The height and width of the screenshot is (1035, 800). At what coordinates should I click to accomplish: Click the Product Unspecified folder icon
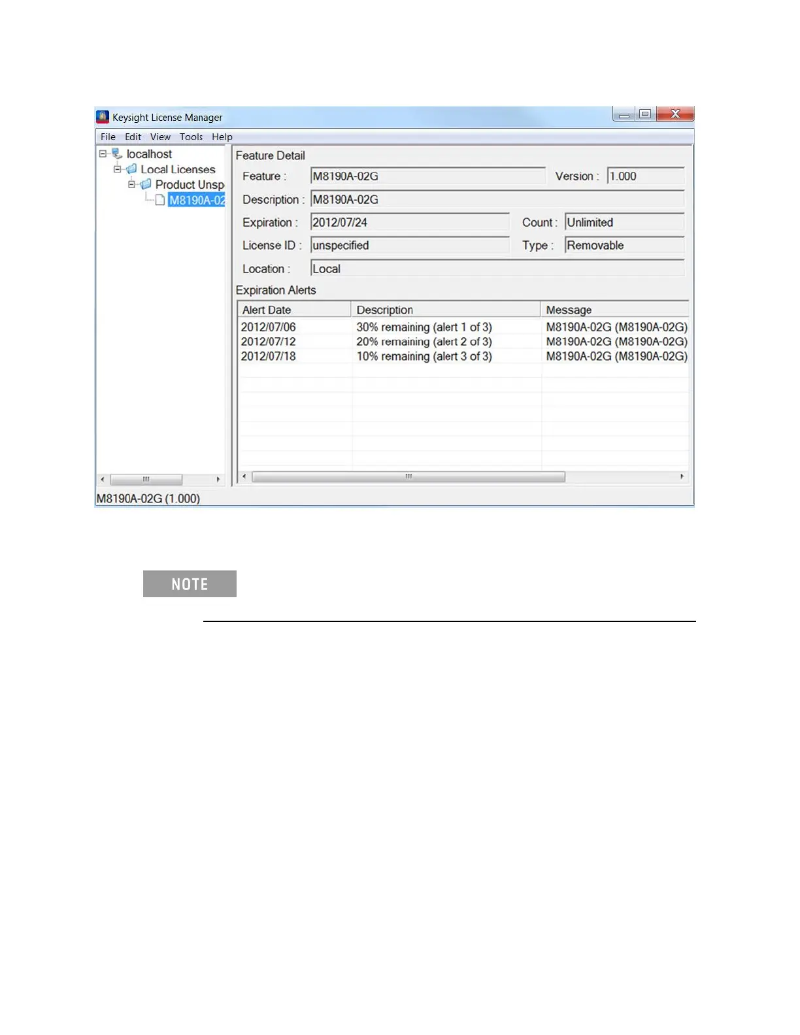(146, 184)
